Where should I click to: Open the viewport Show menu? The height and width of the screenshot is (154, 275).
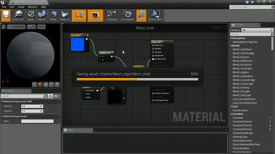(41, 27)
